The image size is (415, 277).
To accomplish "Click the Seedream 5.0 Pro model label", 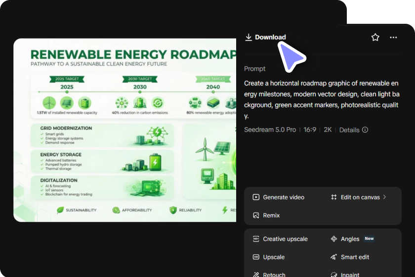I will pos(270,130).
